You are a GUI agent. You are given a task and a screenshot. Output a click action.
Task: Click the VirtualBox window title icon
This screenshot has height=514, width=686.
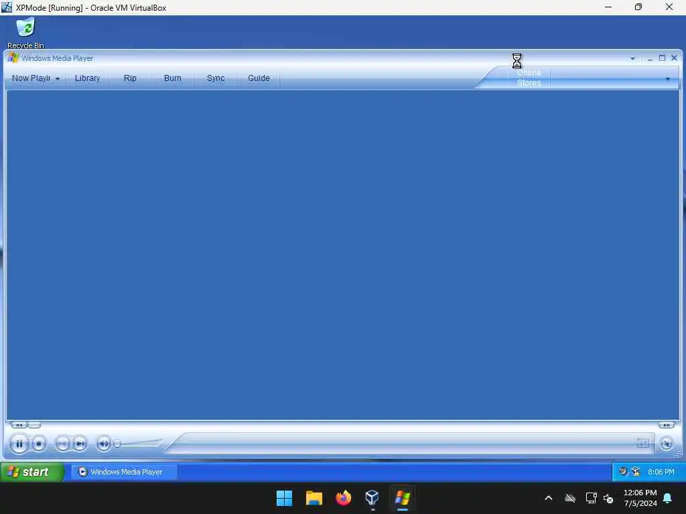[x=7, y=7]
